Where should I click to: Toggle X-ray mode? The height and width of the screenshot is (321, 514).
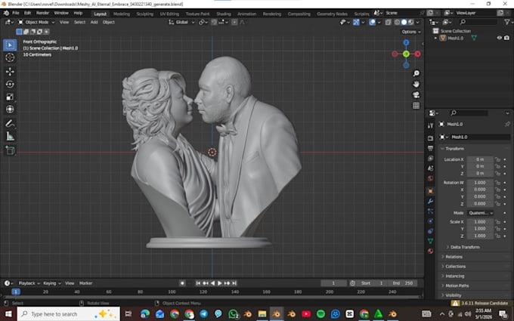click(x=388, y=22)
